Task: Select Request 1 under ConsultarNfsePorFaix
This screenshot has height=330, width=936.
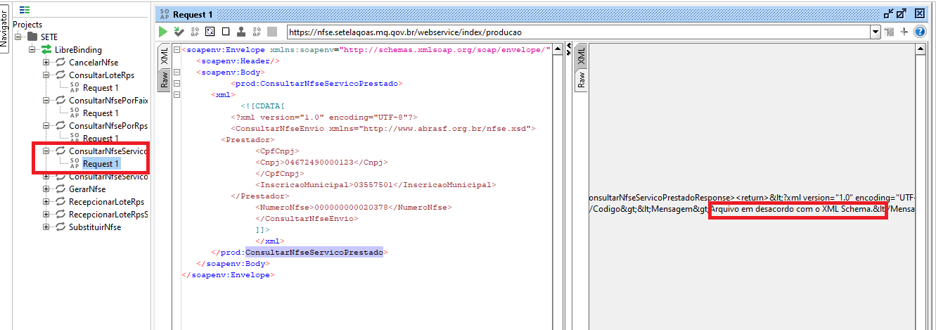Action: [x=101, y=113]
